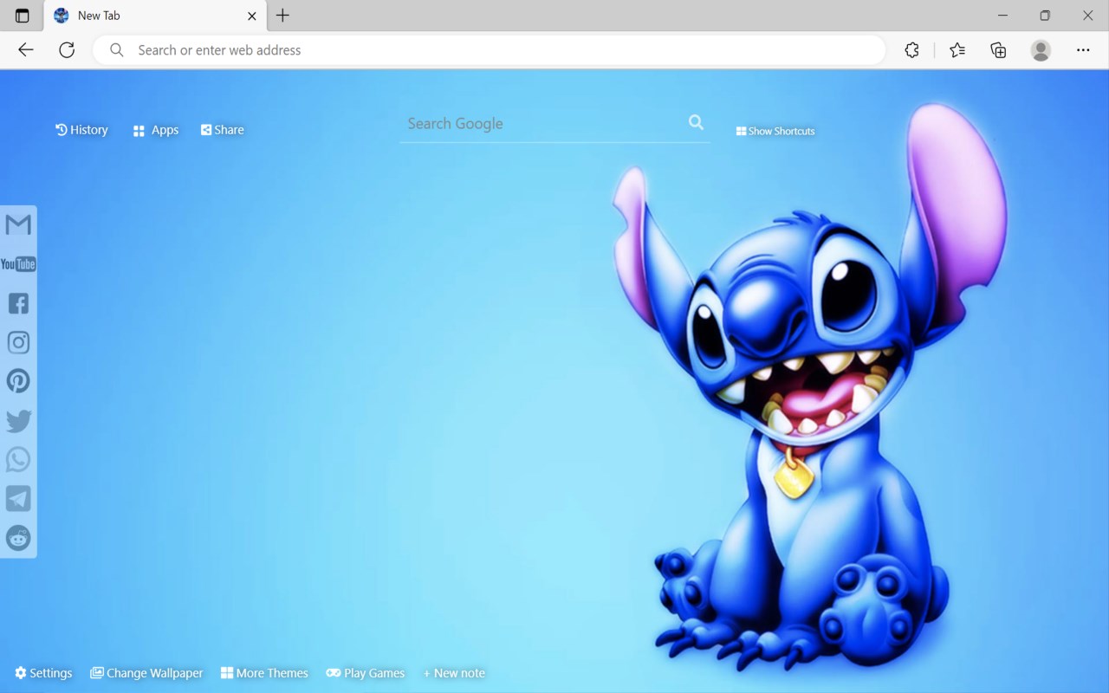The width and height of the screenshot is (1109, 693).
Task: Open the Apps menu
Action: click(x=156, y=130)
